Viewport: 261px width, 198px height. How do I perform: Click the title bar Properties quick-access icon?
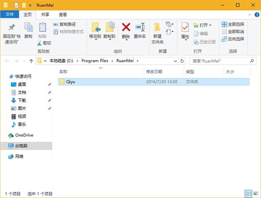(x=17, y=5)
